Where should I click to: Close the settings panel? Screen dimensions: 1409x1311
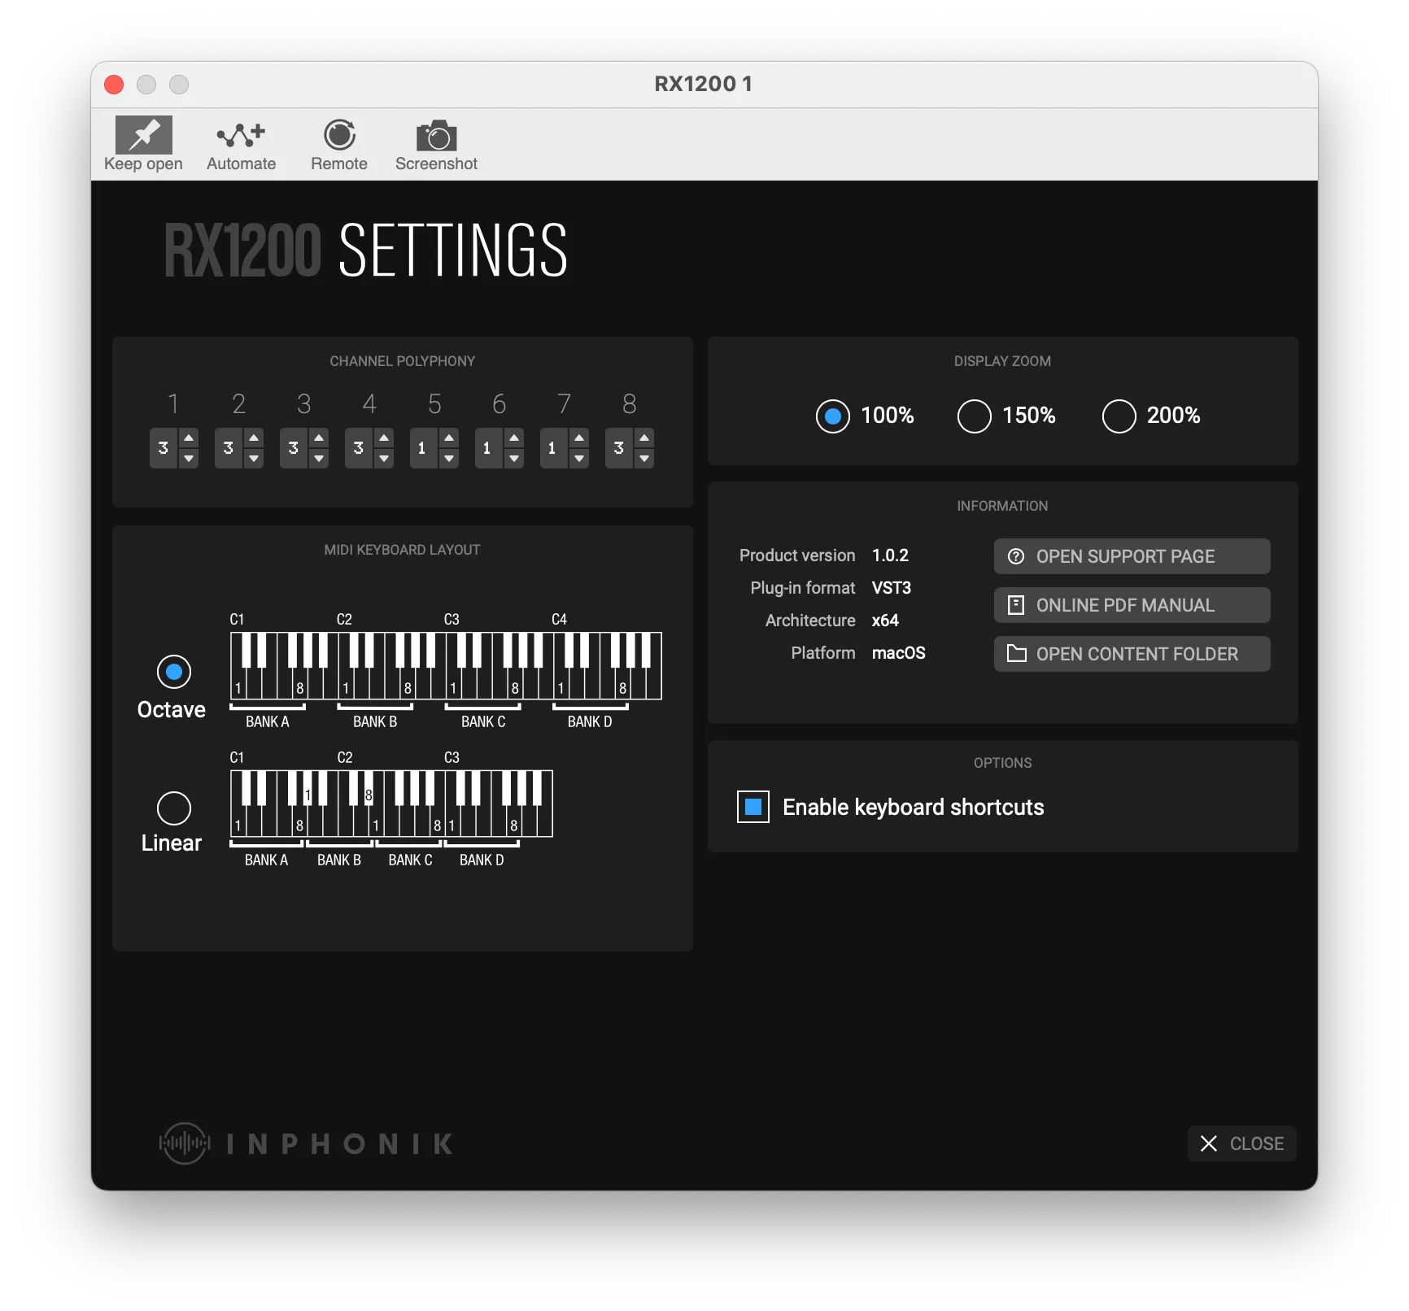coord(1241,1143)
